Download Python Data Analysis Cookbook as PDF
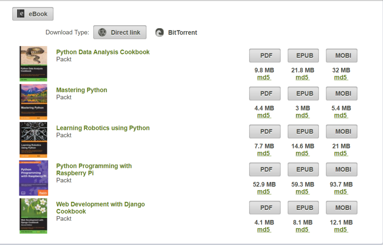This screenshot has width=383, height=245. coord(266,56)
